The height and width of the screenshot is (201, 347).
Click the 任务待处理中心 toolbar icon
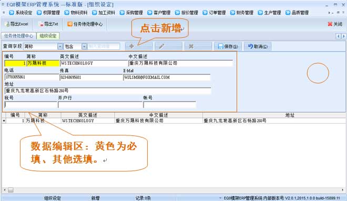click(70, 24)
